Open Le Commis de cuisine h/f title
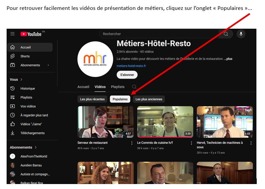This screenshot has width=265, height=189. click(x=155, y=143)
